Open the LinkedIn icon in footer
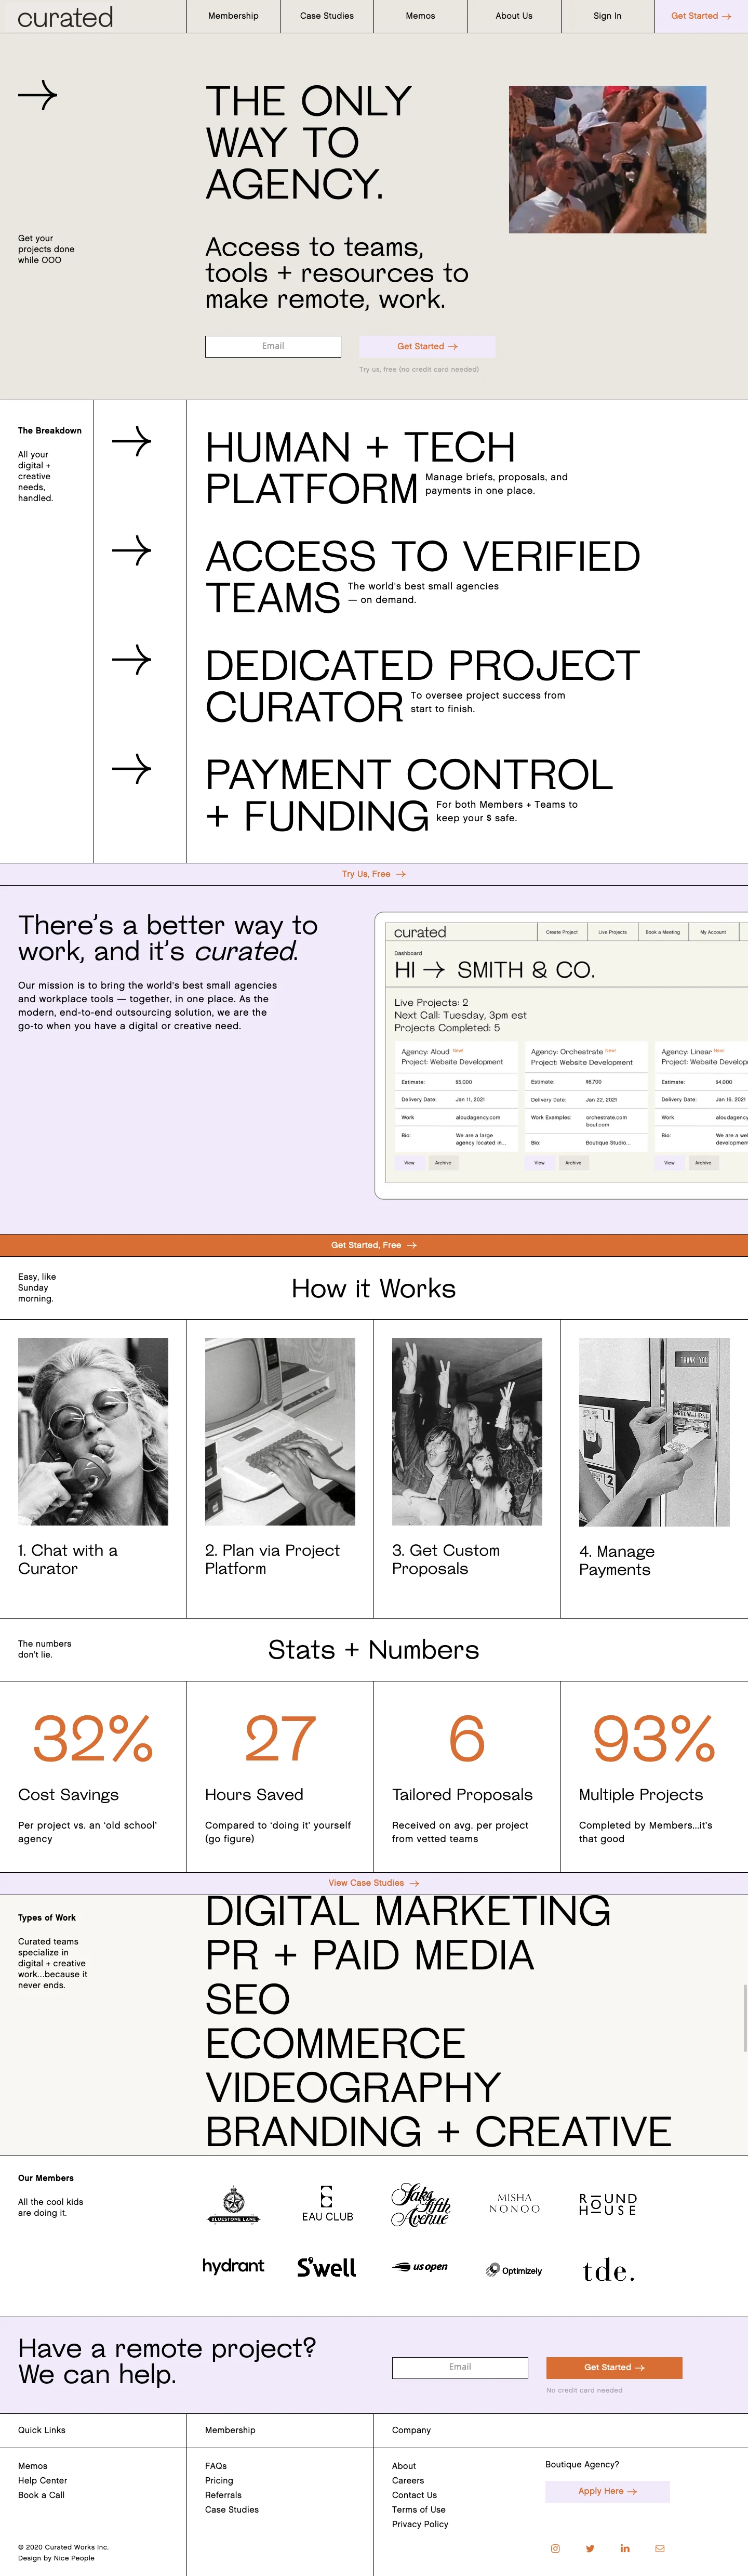Screen dimensions: 748x2576 click(625, 2548)
